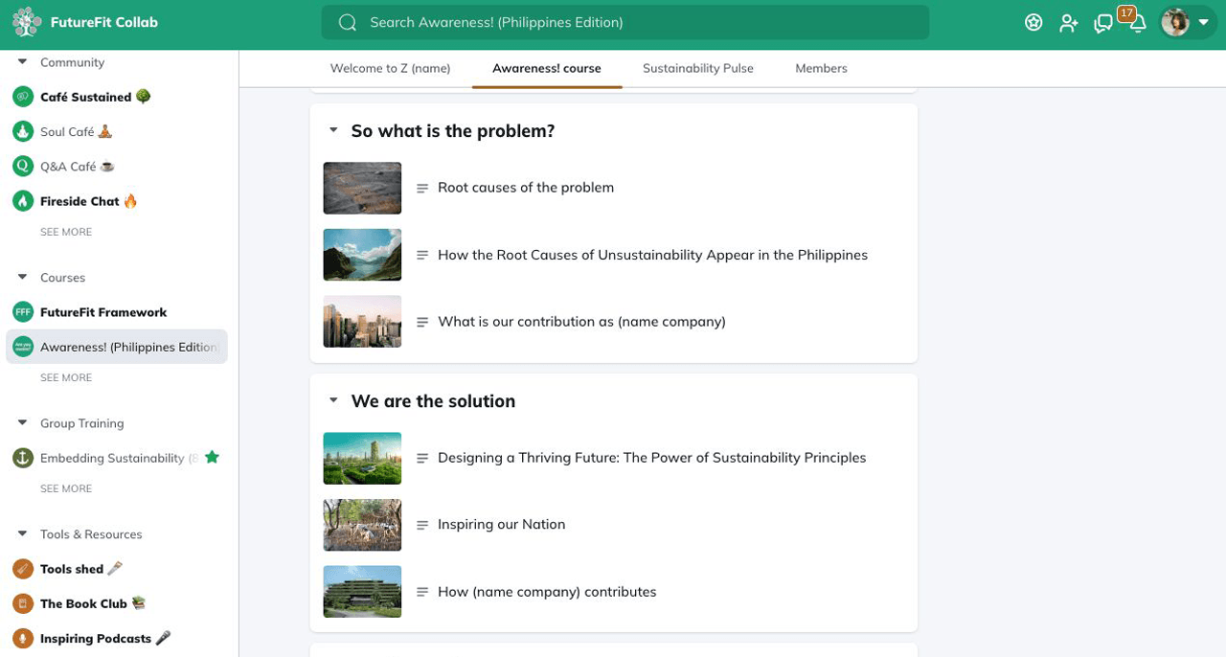The height and width of the screenshot is (657, 1226).
Task: Collapse the Courses sidebar group
Action: (22, 277)
